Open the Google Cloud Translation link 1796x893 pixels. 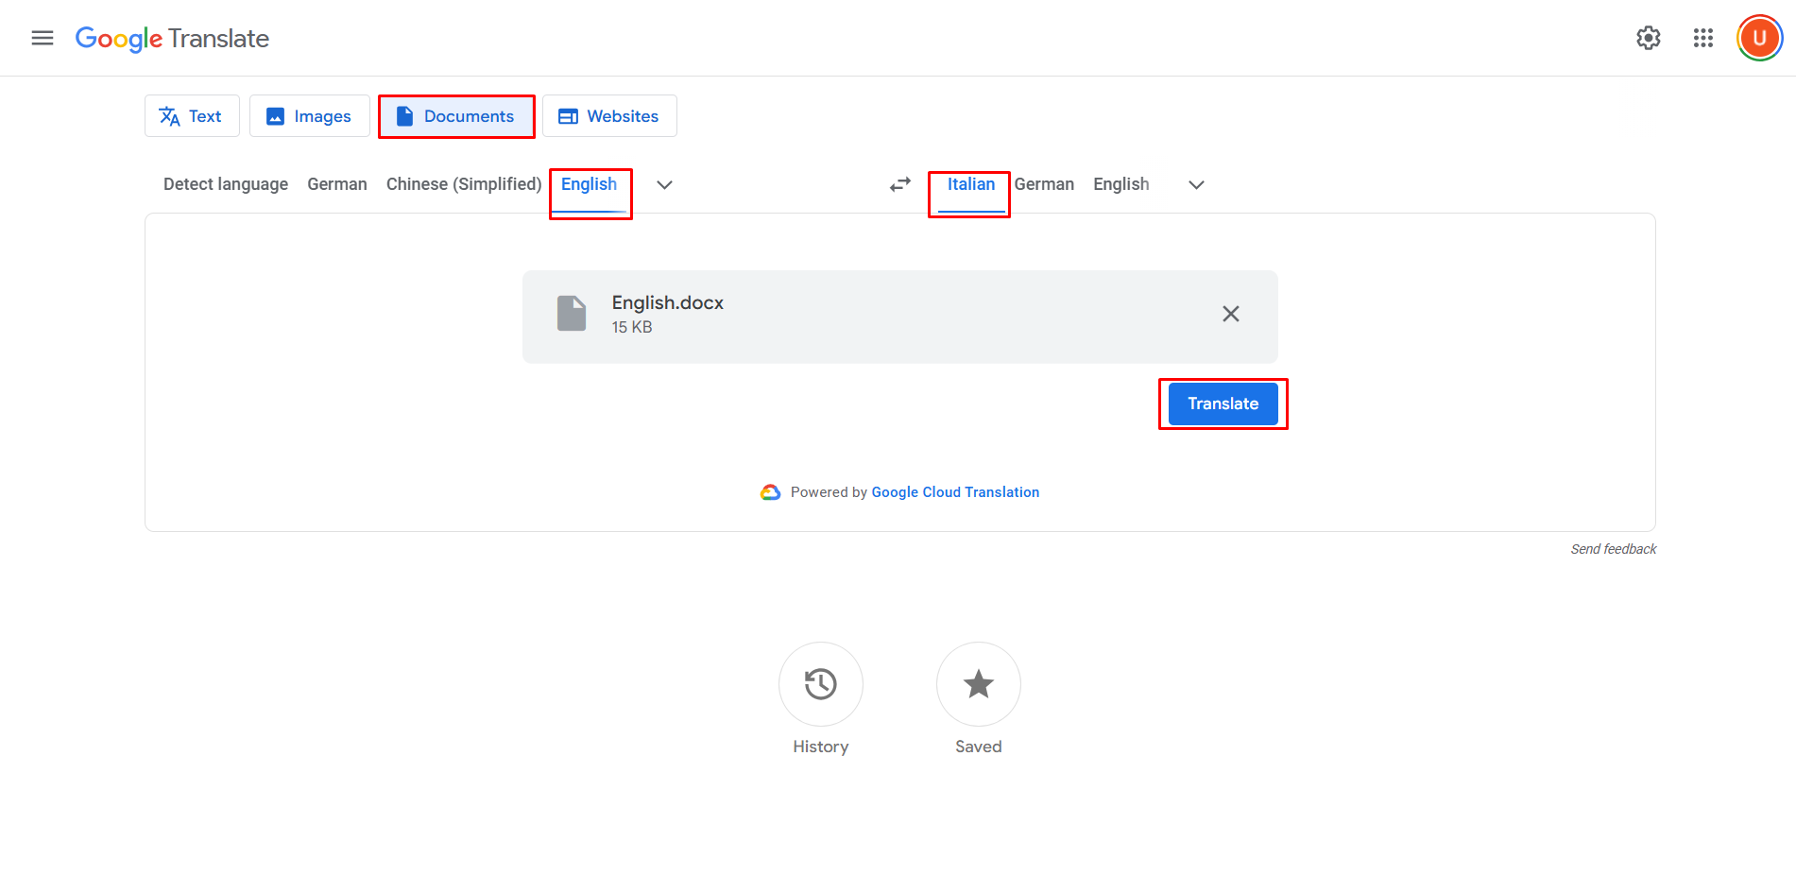coord(954,491)
